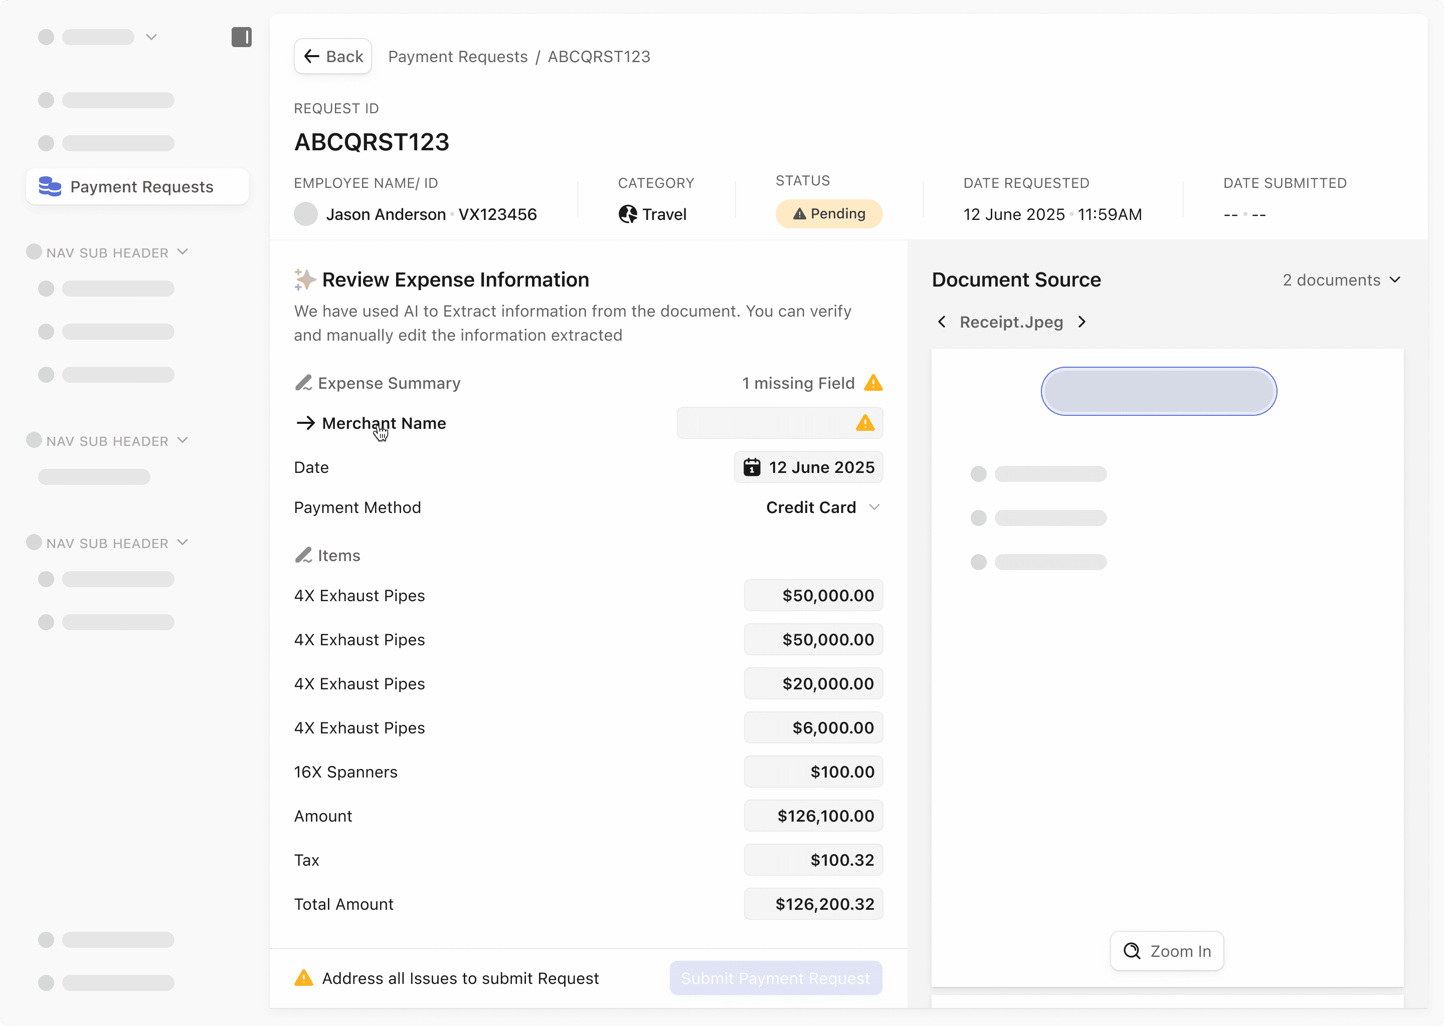1444x1026 pixels.
Task: Click the Payment Requests coins icon
Action: [50, 186]
